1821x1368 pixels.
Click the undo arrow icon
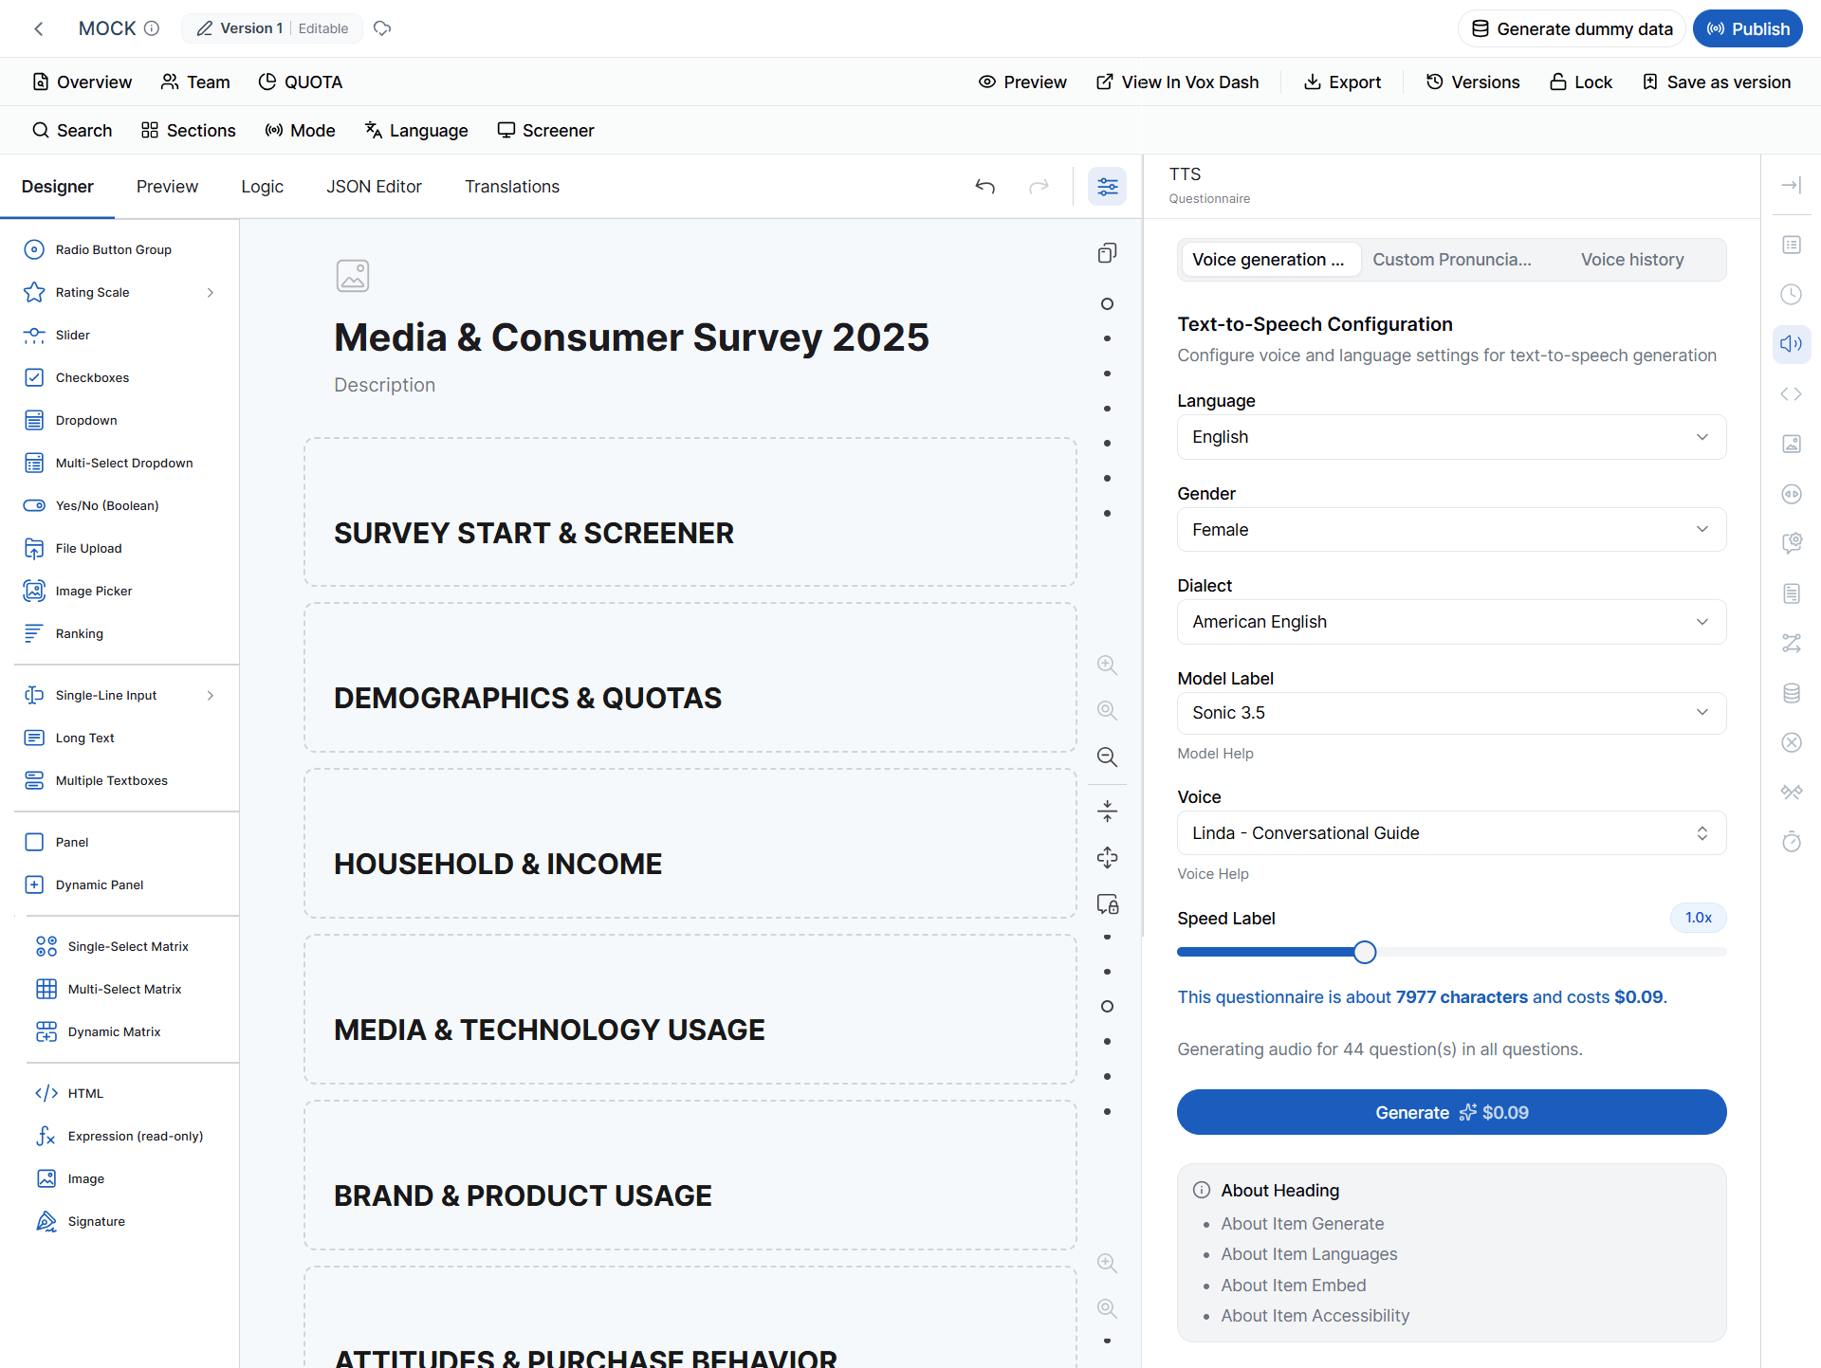pyautogui.click(x=985, y=187)
